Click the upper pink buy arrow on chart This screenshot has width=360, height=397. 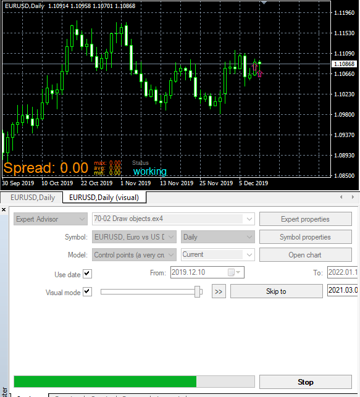pos(254,67)
